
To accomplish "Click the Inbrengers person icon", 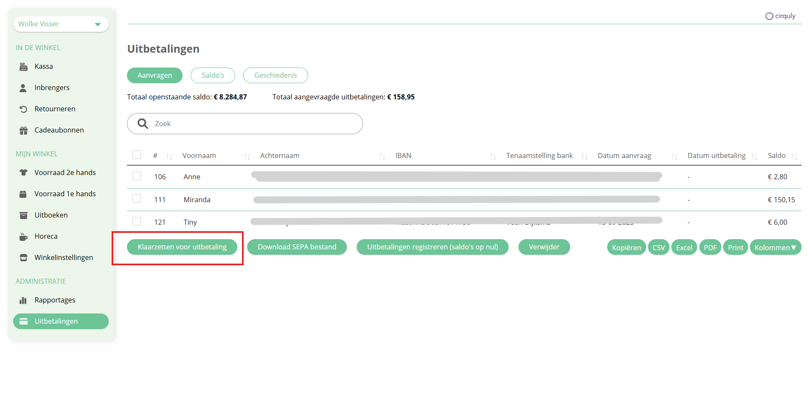I will (x=23, y=88).
